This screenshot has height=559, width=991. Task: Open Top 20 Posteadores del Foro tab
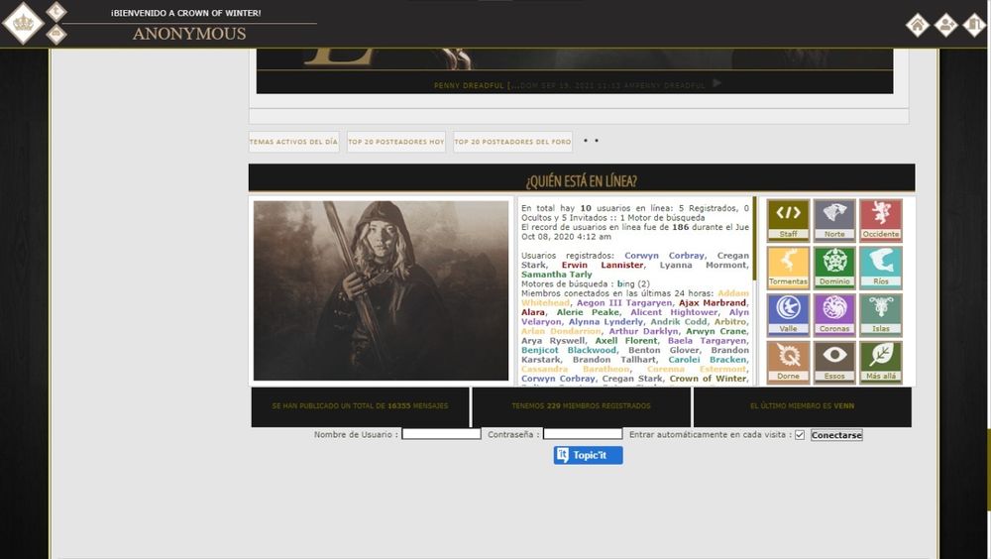pos(512,142)
